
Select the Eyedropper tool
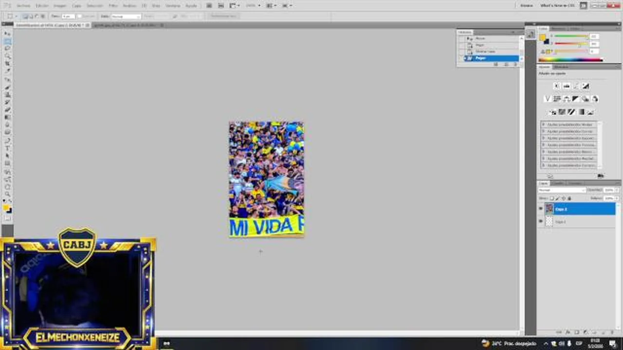tap(7, 71)
